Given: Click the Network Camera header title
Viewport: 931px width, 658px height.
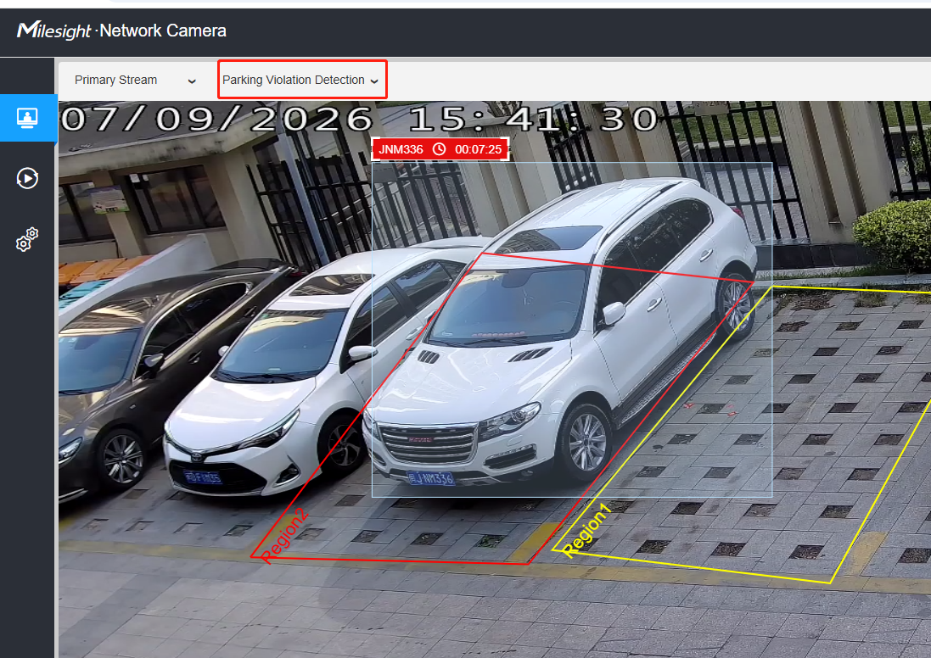Looking at the screenshot, I should point(163,31).
